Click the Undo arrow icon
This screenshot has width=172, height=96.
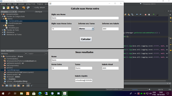[x=24, y=8]
